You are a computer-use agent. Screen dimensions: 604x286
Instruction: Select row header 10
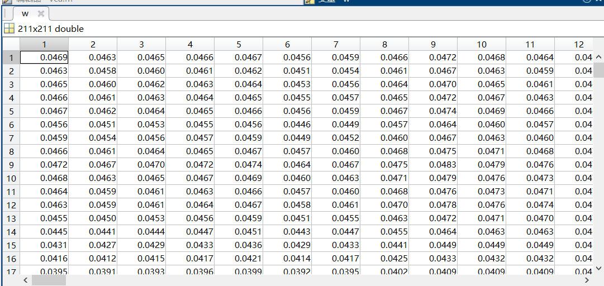click(x=11, y=178)
